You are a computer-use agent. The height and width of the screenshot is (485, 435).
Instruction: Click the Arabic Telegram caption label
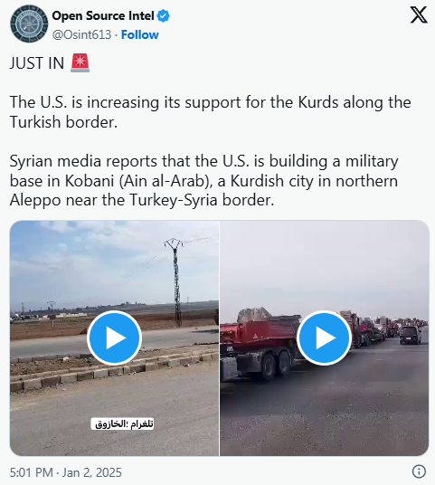(x=122, y=423)
